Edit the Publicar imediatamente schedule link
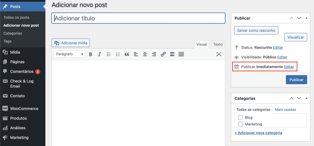This screenshot has height=146, width=314. (289, 67)
